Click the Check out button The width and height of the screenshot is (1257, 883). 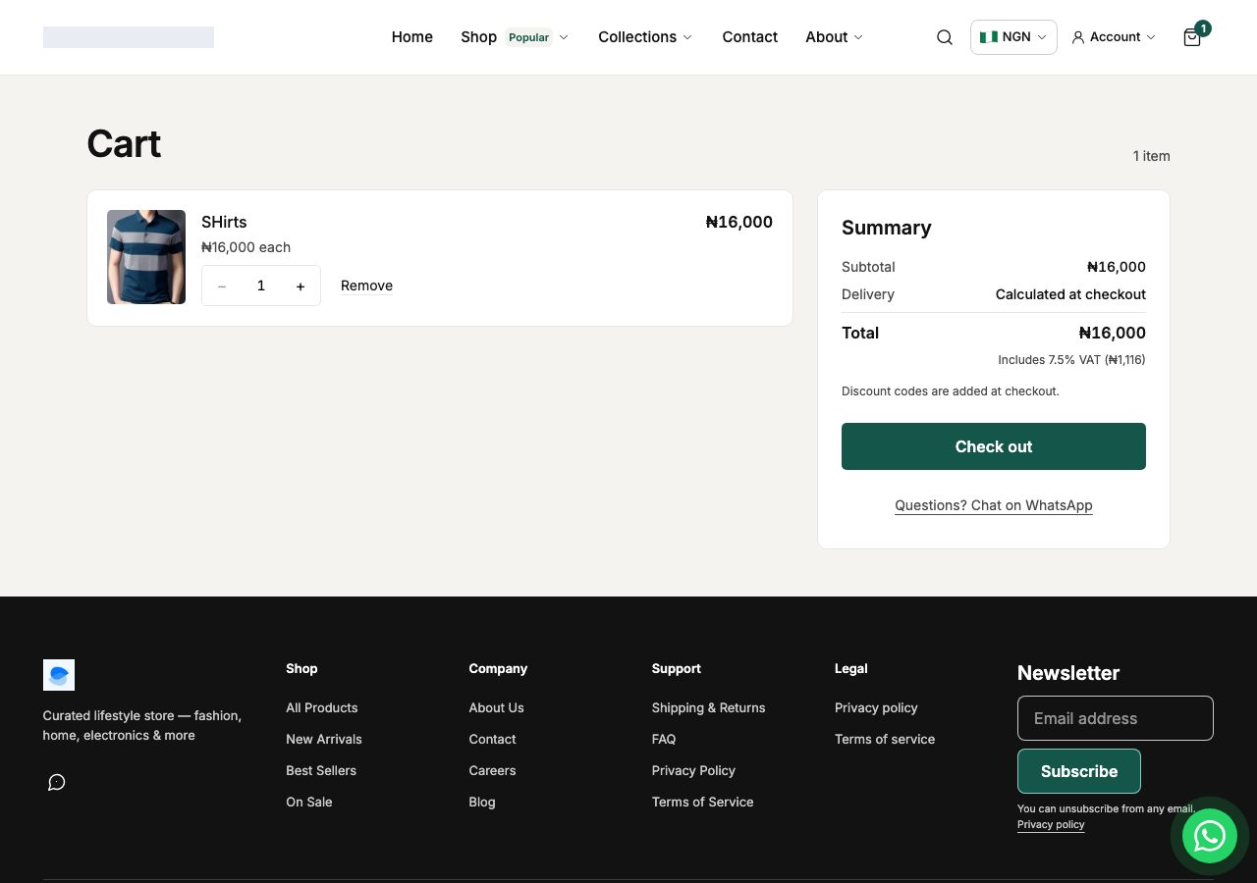994,446
